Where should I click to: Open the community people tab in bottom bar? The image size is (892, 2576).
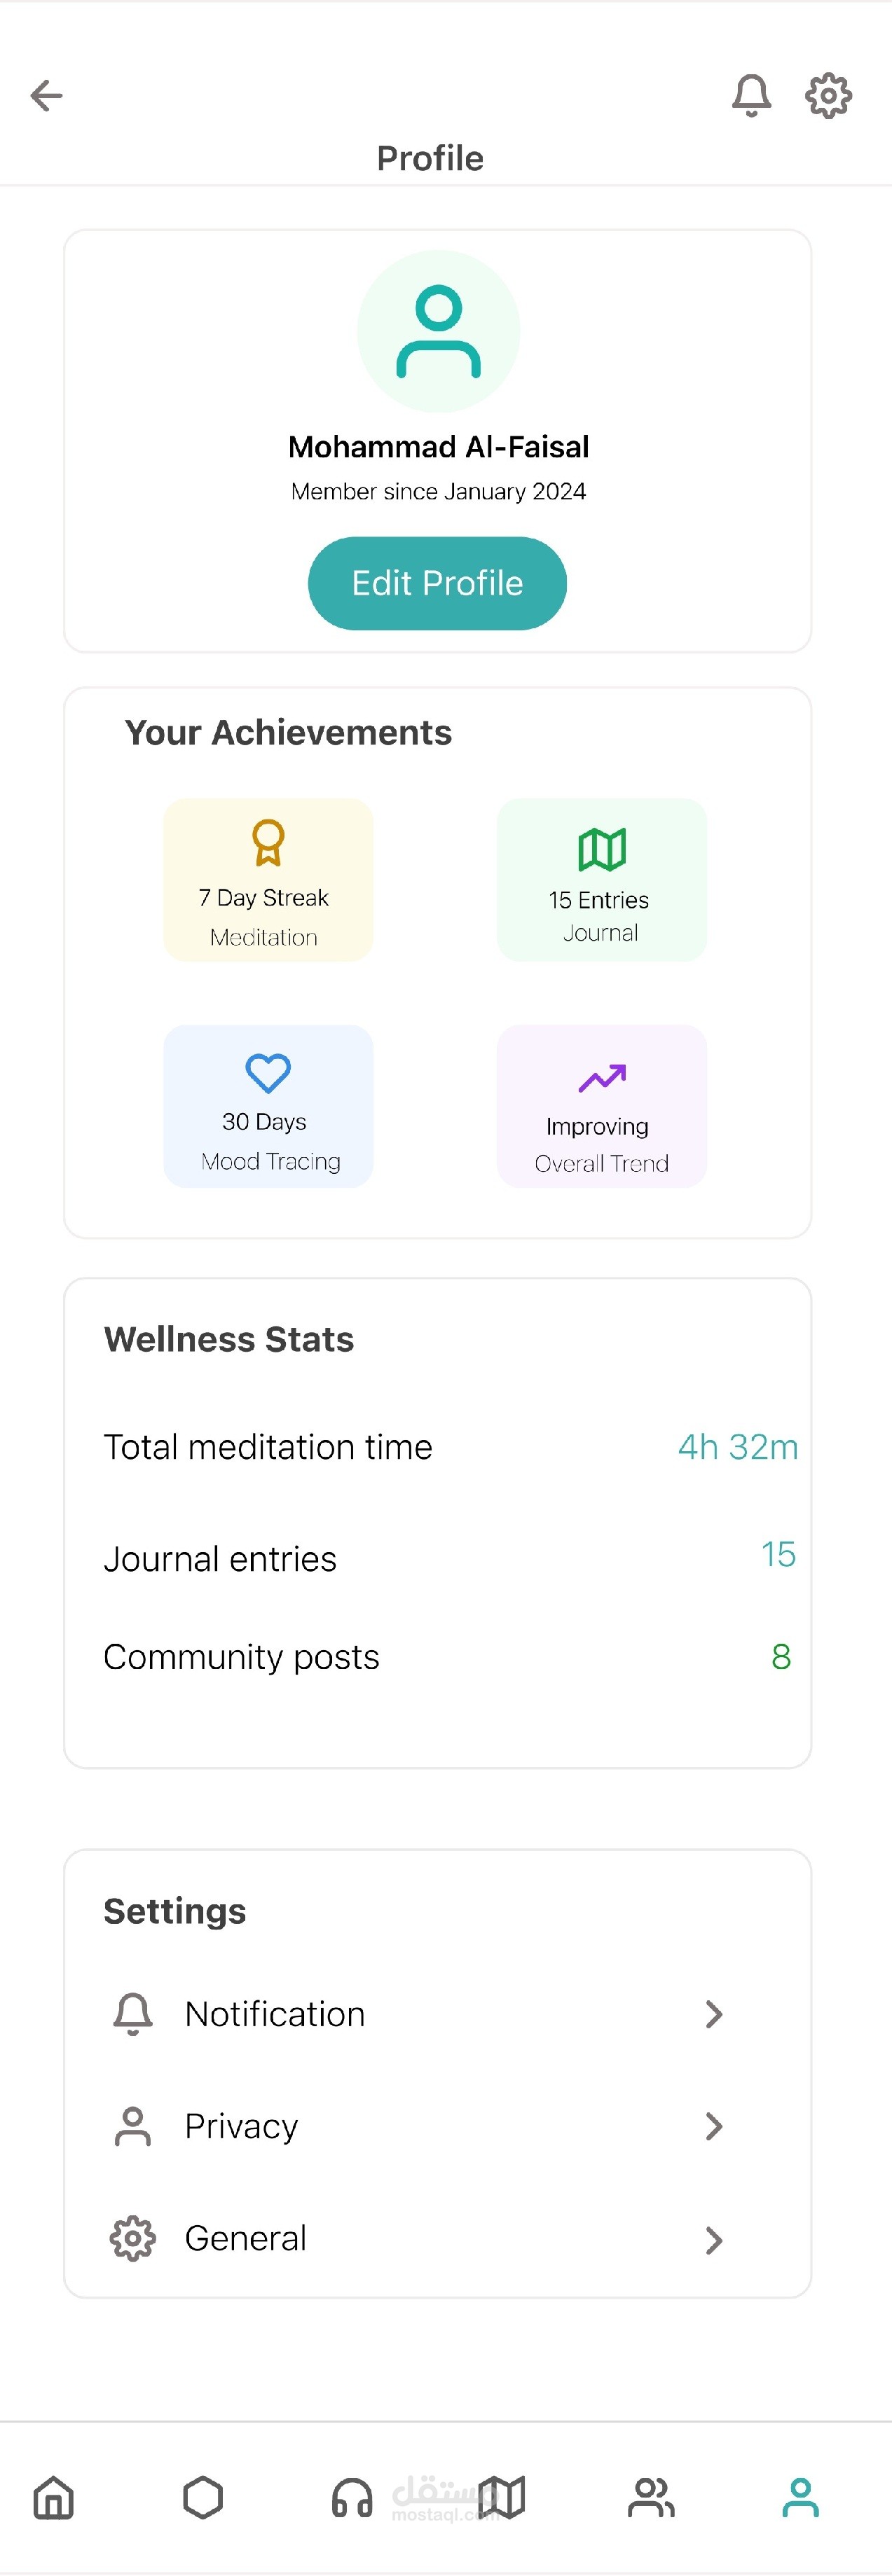(x=651, y=2497)
